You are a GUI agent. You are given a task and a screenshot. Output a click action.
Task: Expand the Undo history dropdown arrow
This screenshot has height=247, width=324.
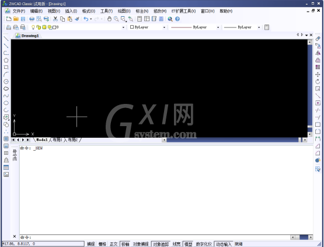point(90,19)
